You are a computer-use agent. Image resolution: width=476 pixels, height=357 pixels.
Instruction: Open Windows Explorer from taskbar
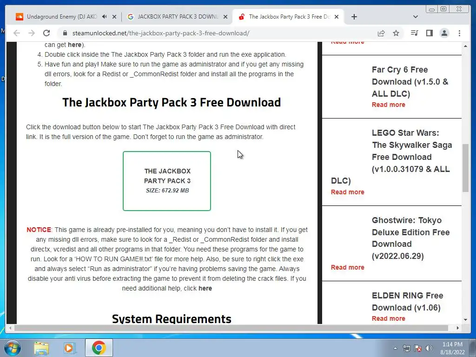click(41, 348)
